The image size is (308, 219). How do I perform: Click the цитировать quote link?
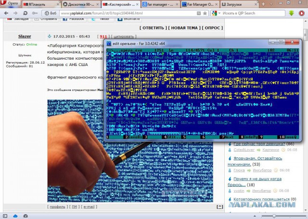124,37
